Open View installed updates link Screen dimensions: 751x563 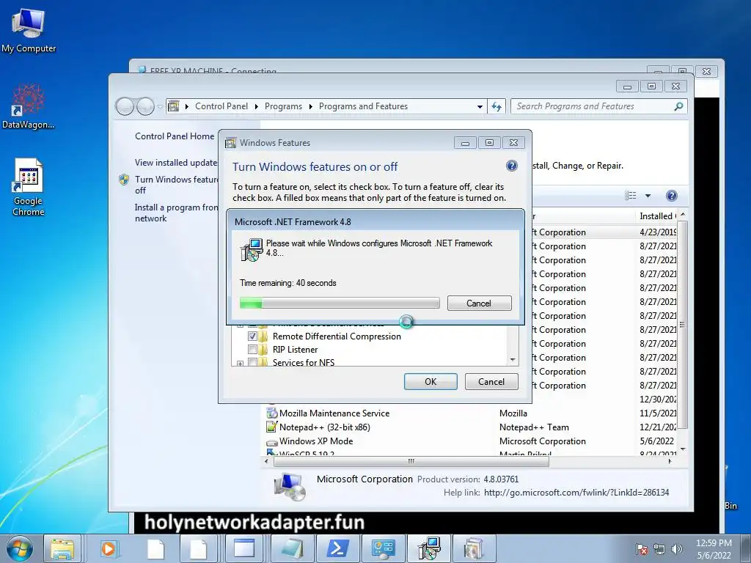coord(176,162)
